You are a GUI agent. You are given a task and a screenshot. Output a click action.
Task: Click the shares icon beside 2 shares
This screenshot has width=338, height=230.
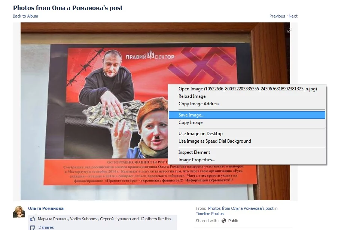pyautogui.click(x=33, y=227)
